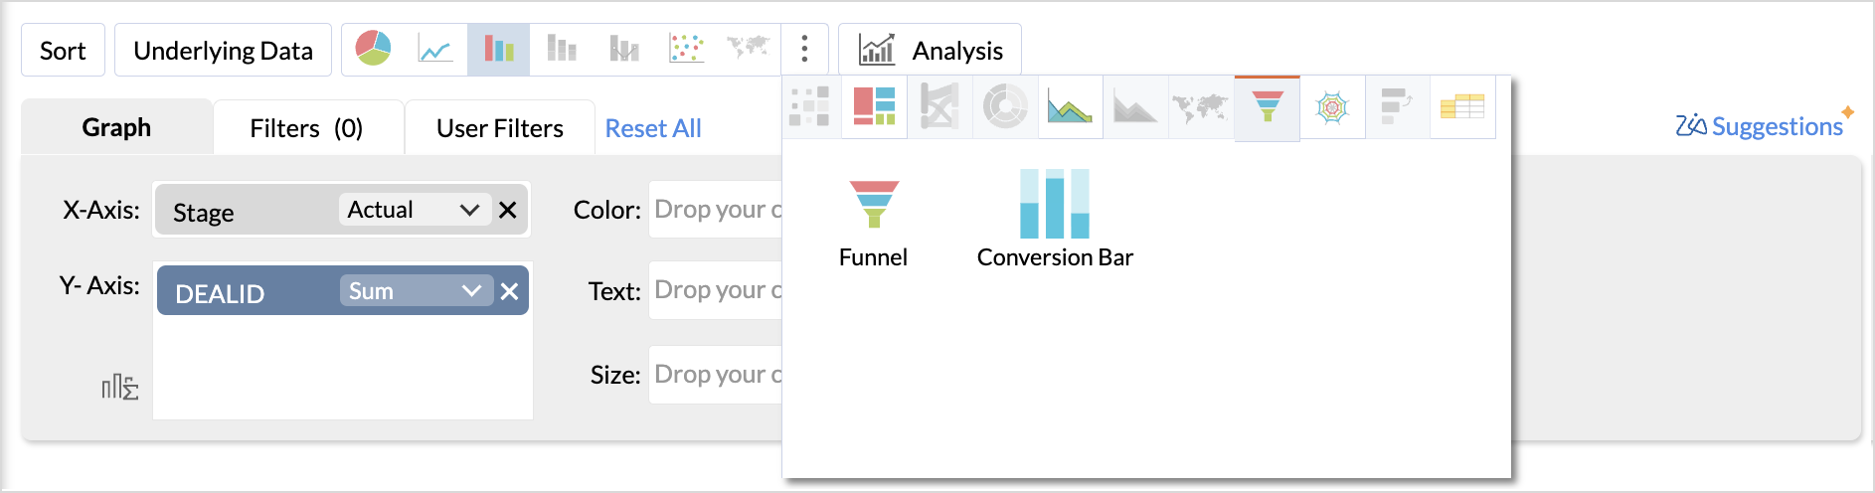This screenshot has height=493, width=1875.
Task: Choose the Conversion Bar chart option
Action: [x=1055, y=219]
